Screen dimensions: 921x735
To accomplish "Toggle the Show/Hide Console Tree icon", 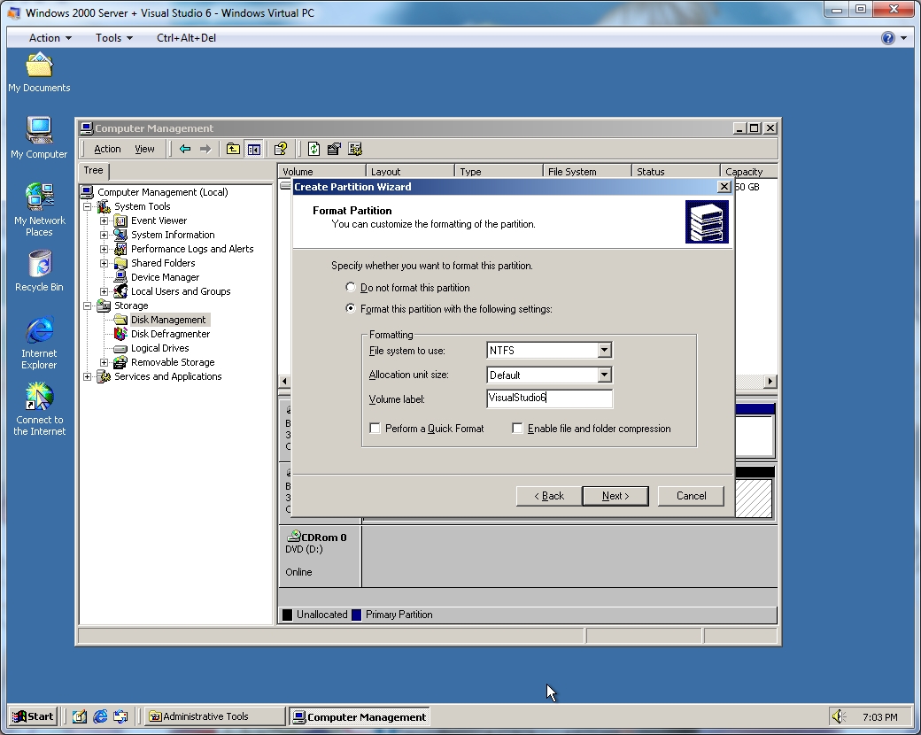I will point(253,149).
